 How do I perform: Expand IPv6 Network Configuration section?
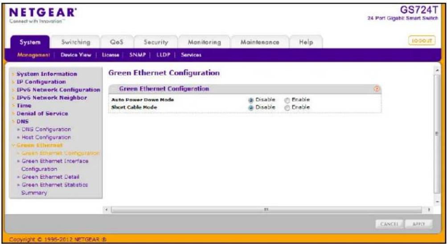tap(58, 89)
